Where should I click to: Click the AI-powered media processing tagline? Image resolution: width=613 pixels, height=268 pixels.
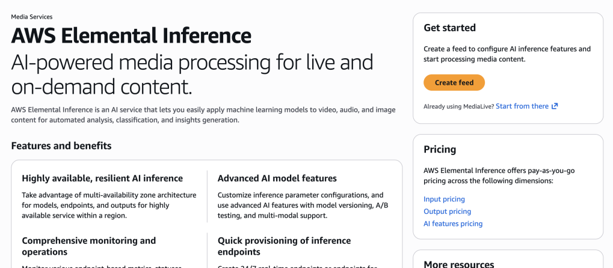[x=192, y=75]
